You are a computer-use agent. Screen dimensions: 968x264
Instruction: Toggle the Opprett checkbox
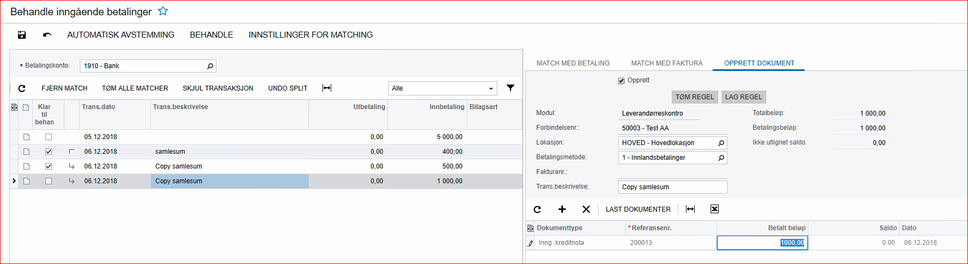[x=621, y=81]
